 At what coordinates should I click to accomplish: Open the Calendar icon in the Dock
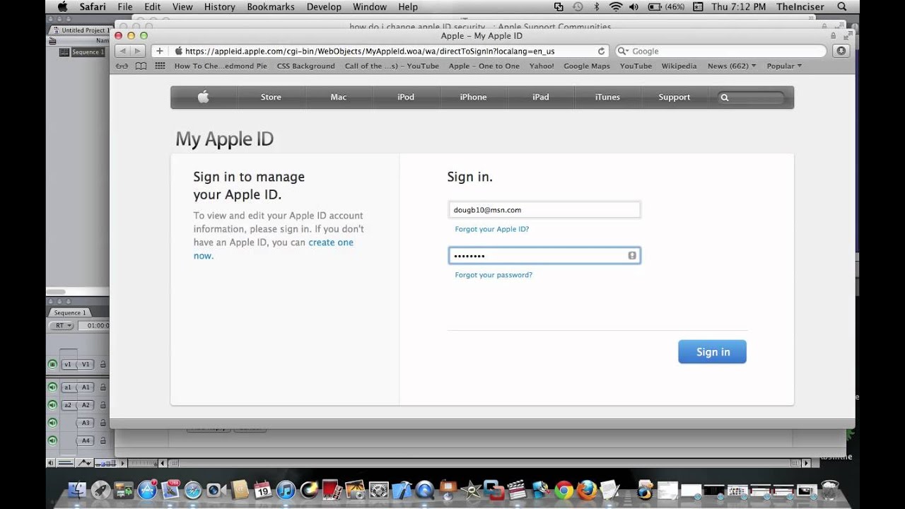[x=262, y=490]
